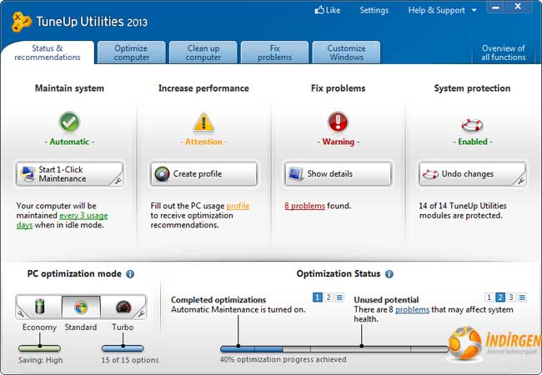Image resolution: width=542 pixels, height=375 pixels.
Task: Click the '- Warning -' status text
Action: pyautogui.click(x=338, y=142)
